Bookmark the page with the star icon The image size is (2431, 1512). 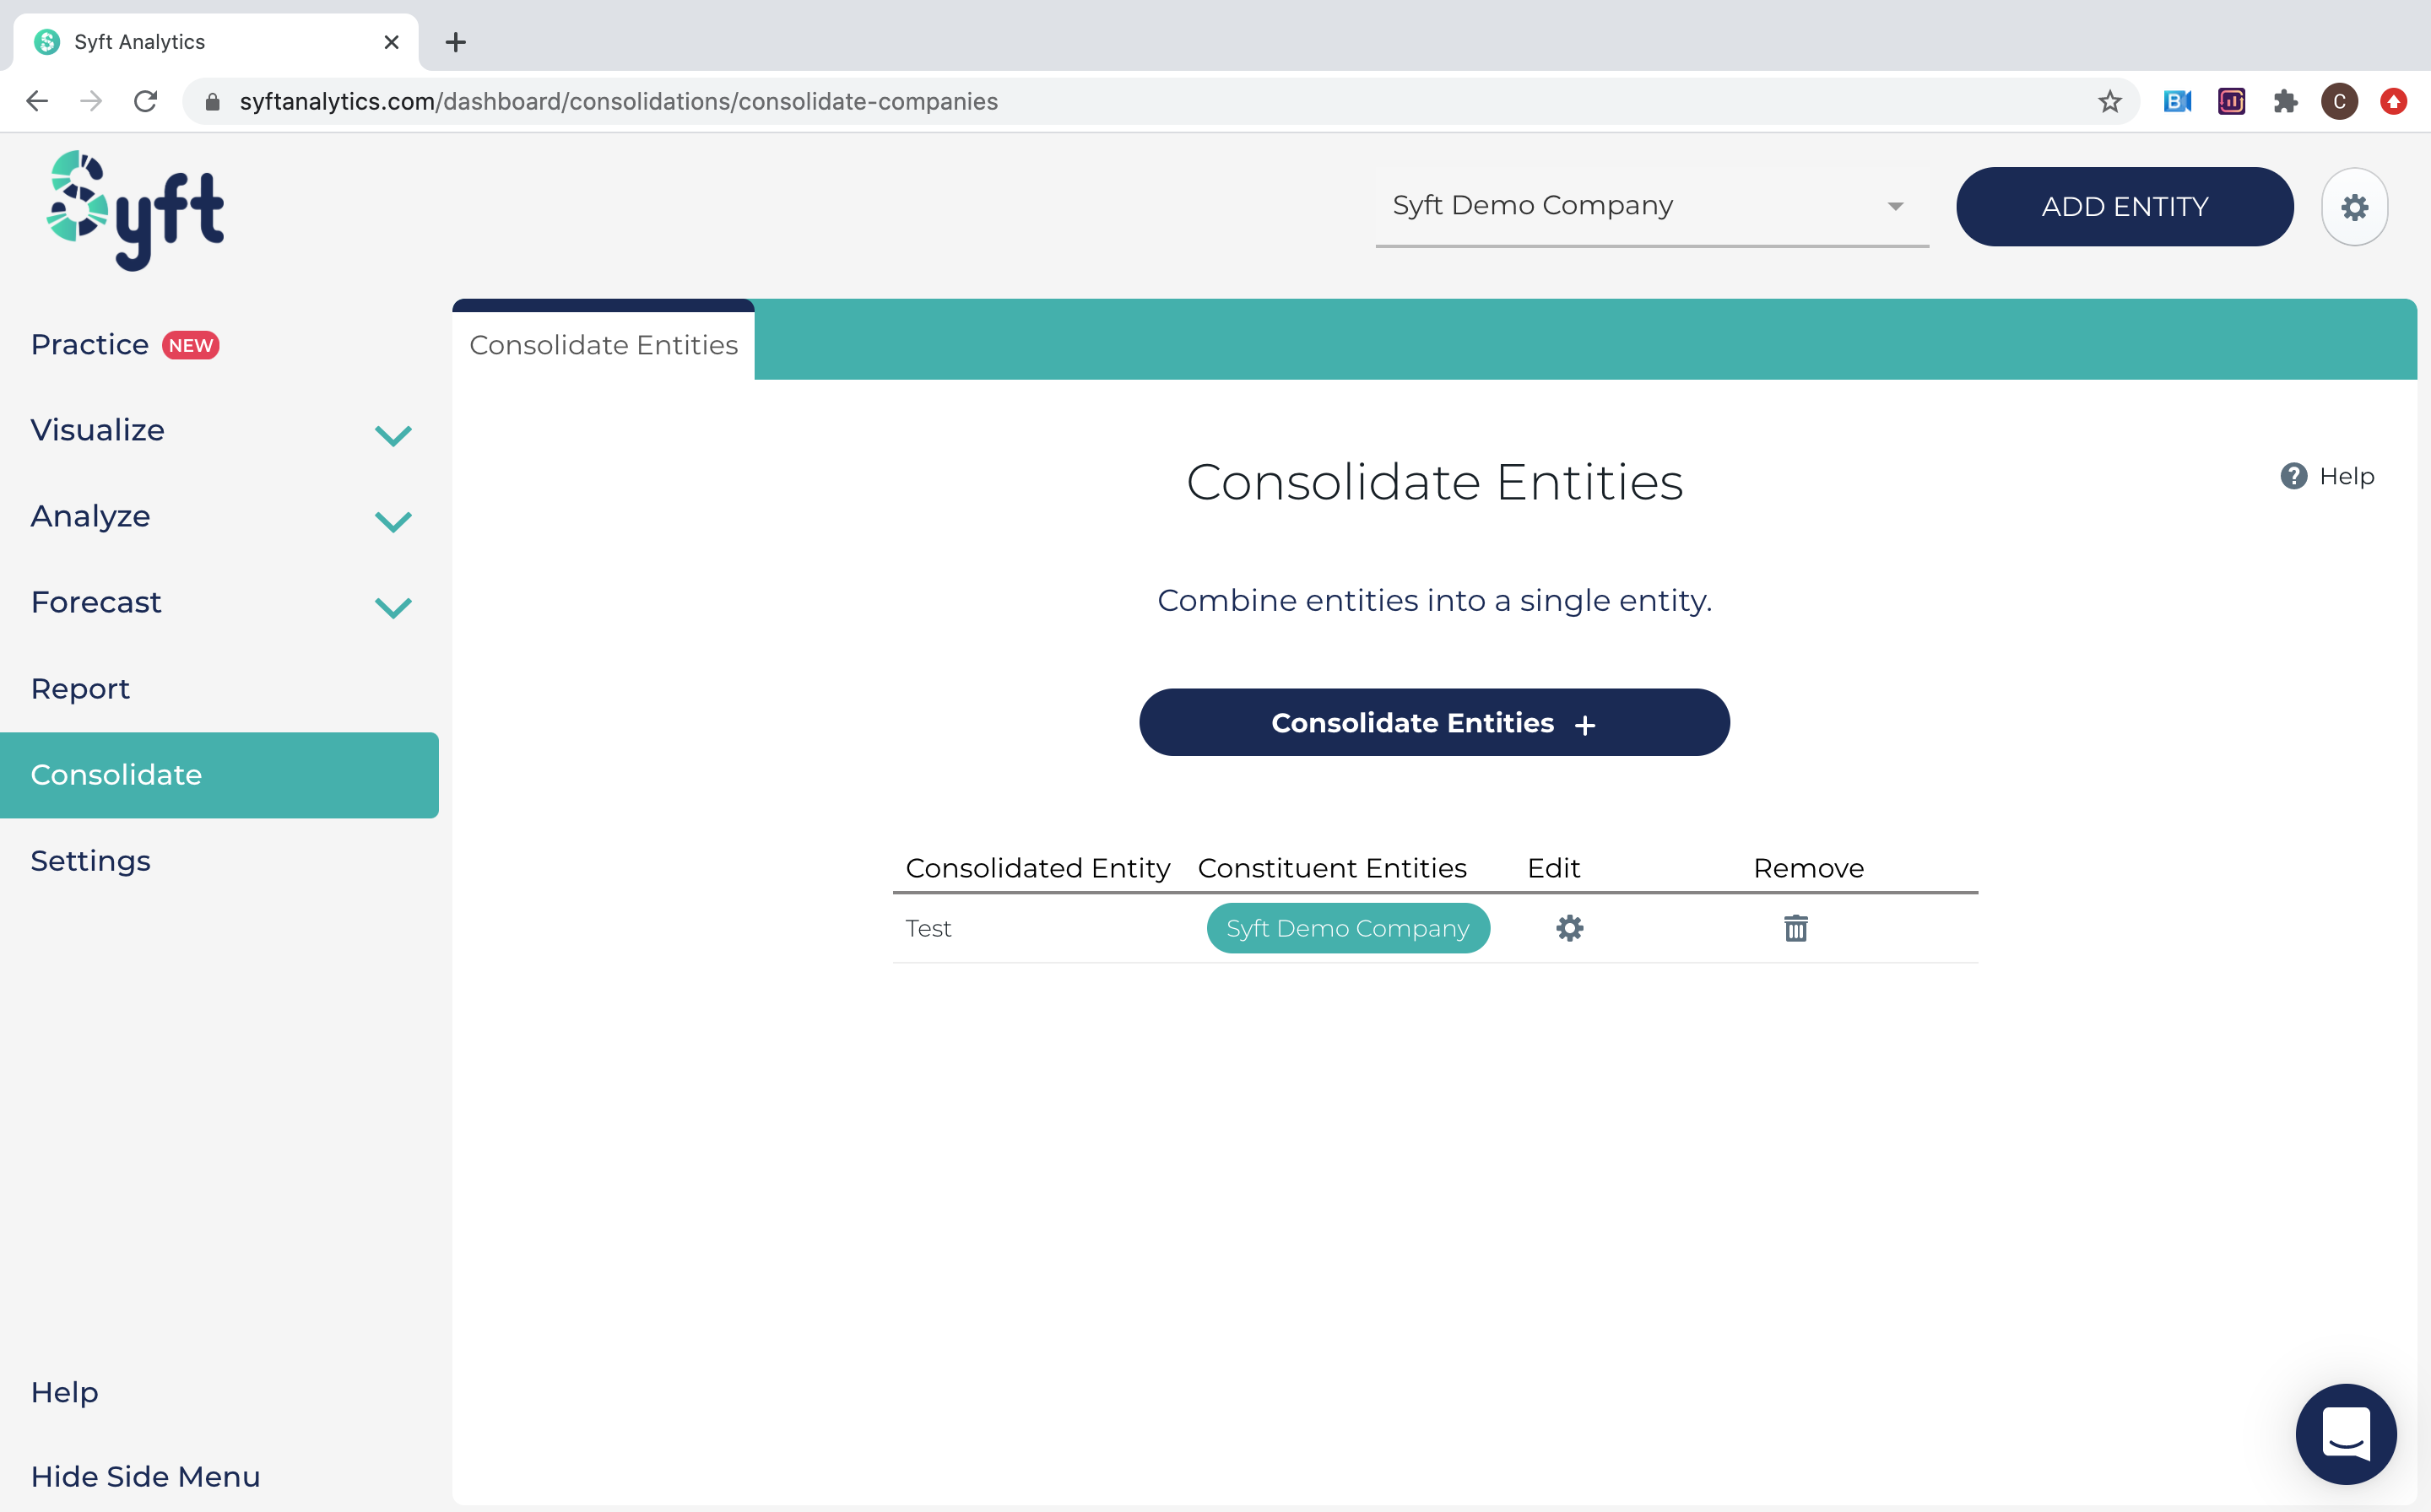tap(2109, 101)
